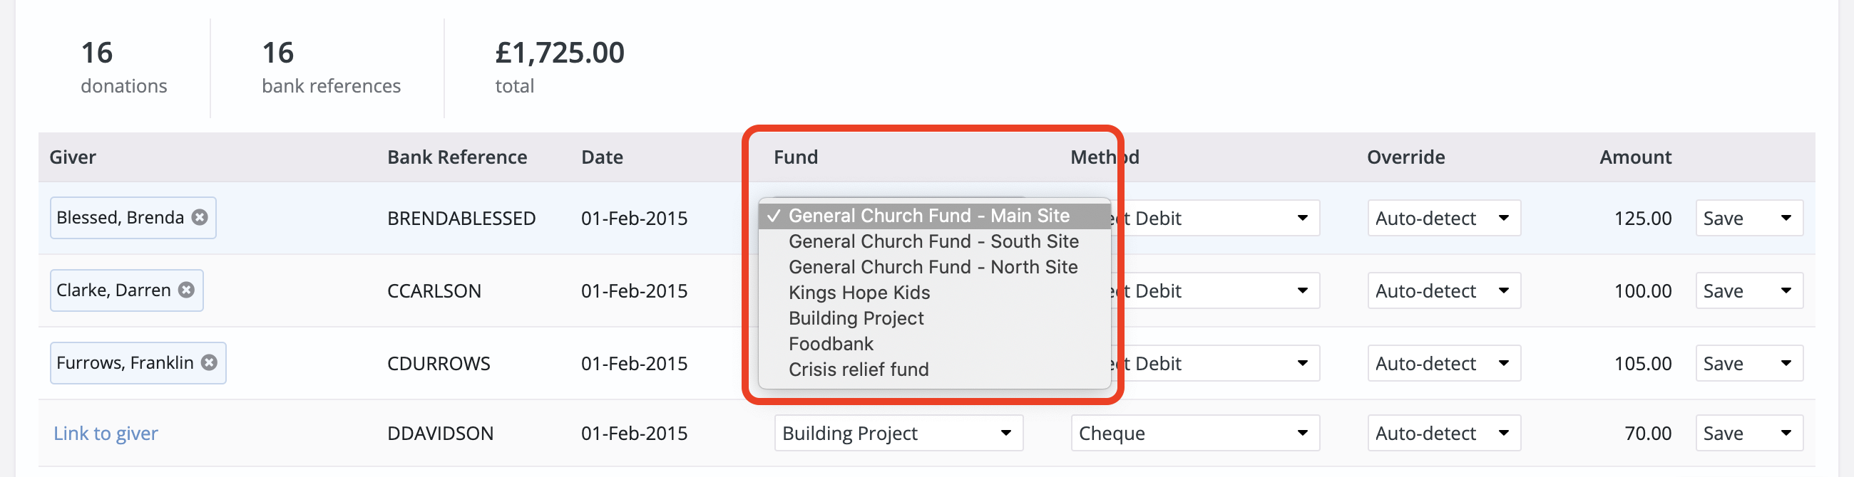Select "Building Project" from the open fund list
Screen dimensions: 1854x477
pyautogui.click(x=856, y=318)
